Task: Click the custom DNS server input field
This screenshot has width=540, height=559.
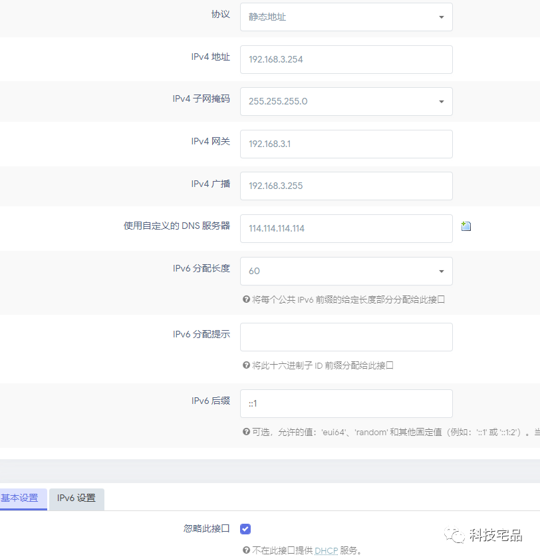Action: pyautogui.click(x=346, y=228)
